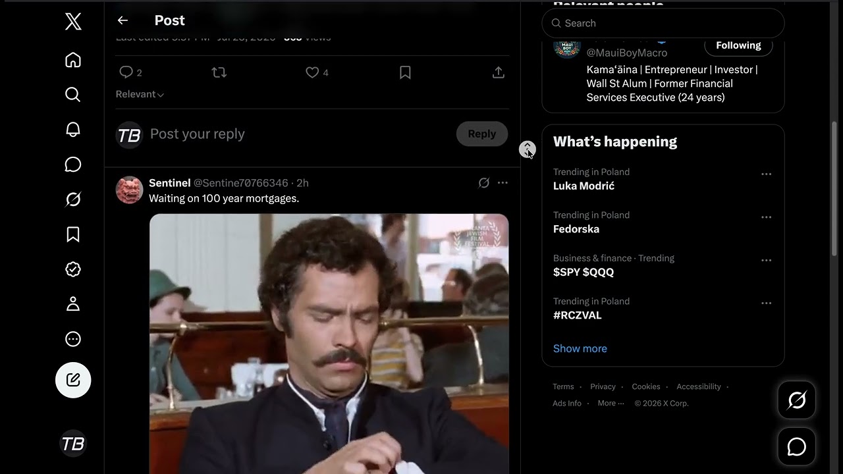Open the Relevant reply sort dropdown
843x474 pixels.
(x=140, y=94)
